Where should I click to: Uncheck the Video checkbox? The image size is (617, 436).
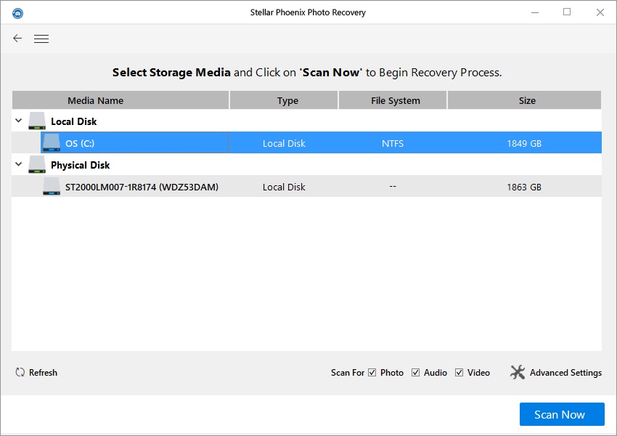(x=458, y=372)
